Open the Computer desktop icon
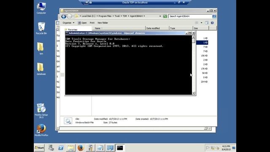The width and height of the screenshot is (270, 152). [41, 8]
